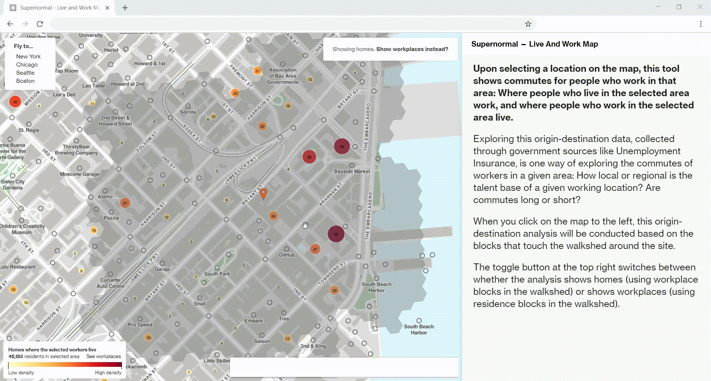Image resolution: width=711 pixels, height=381 pixels.
Task: Open a new browser tab
Action: [x=125, y=8]
